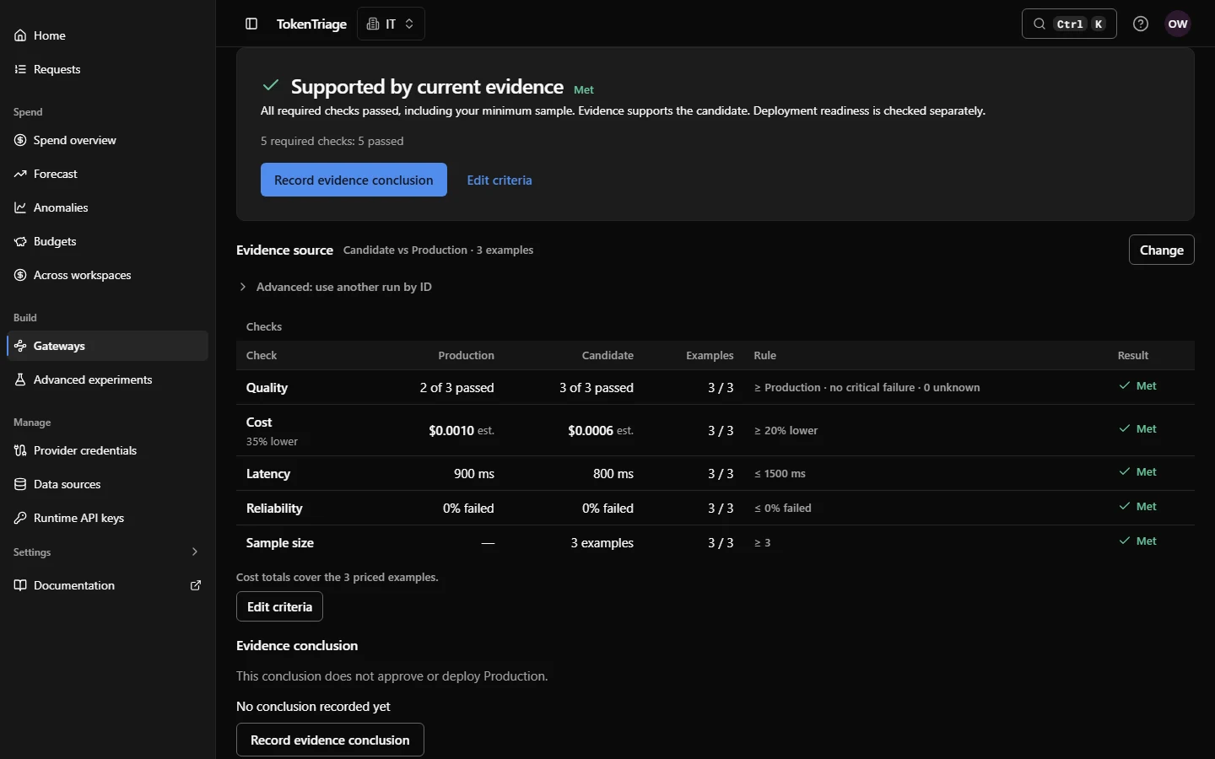
Task: Click the '2 of 3 passed' production value
Action: (x=456, y=388)
